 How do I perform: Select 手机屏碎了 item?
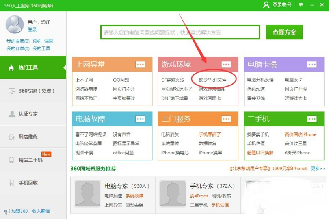(x=210, y=134)
